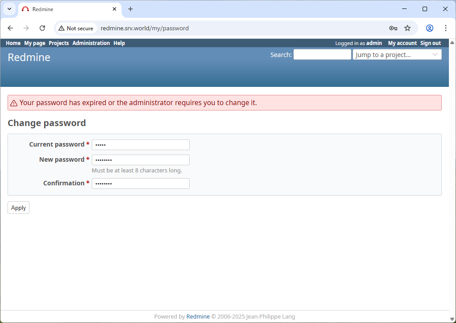This screenshot has height=323, width=456.
Task: Click into the Confirmation password field
Action: click(x=141, y=184)
